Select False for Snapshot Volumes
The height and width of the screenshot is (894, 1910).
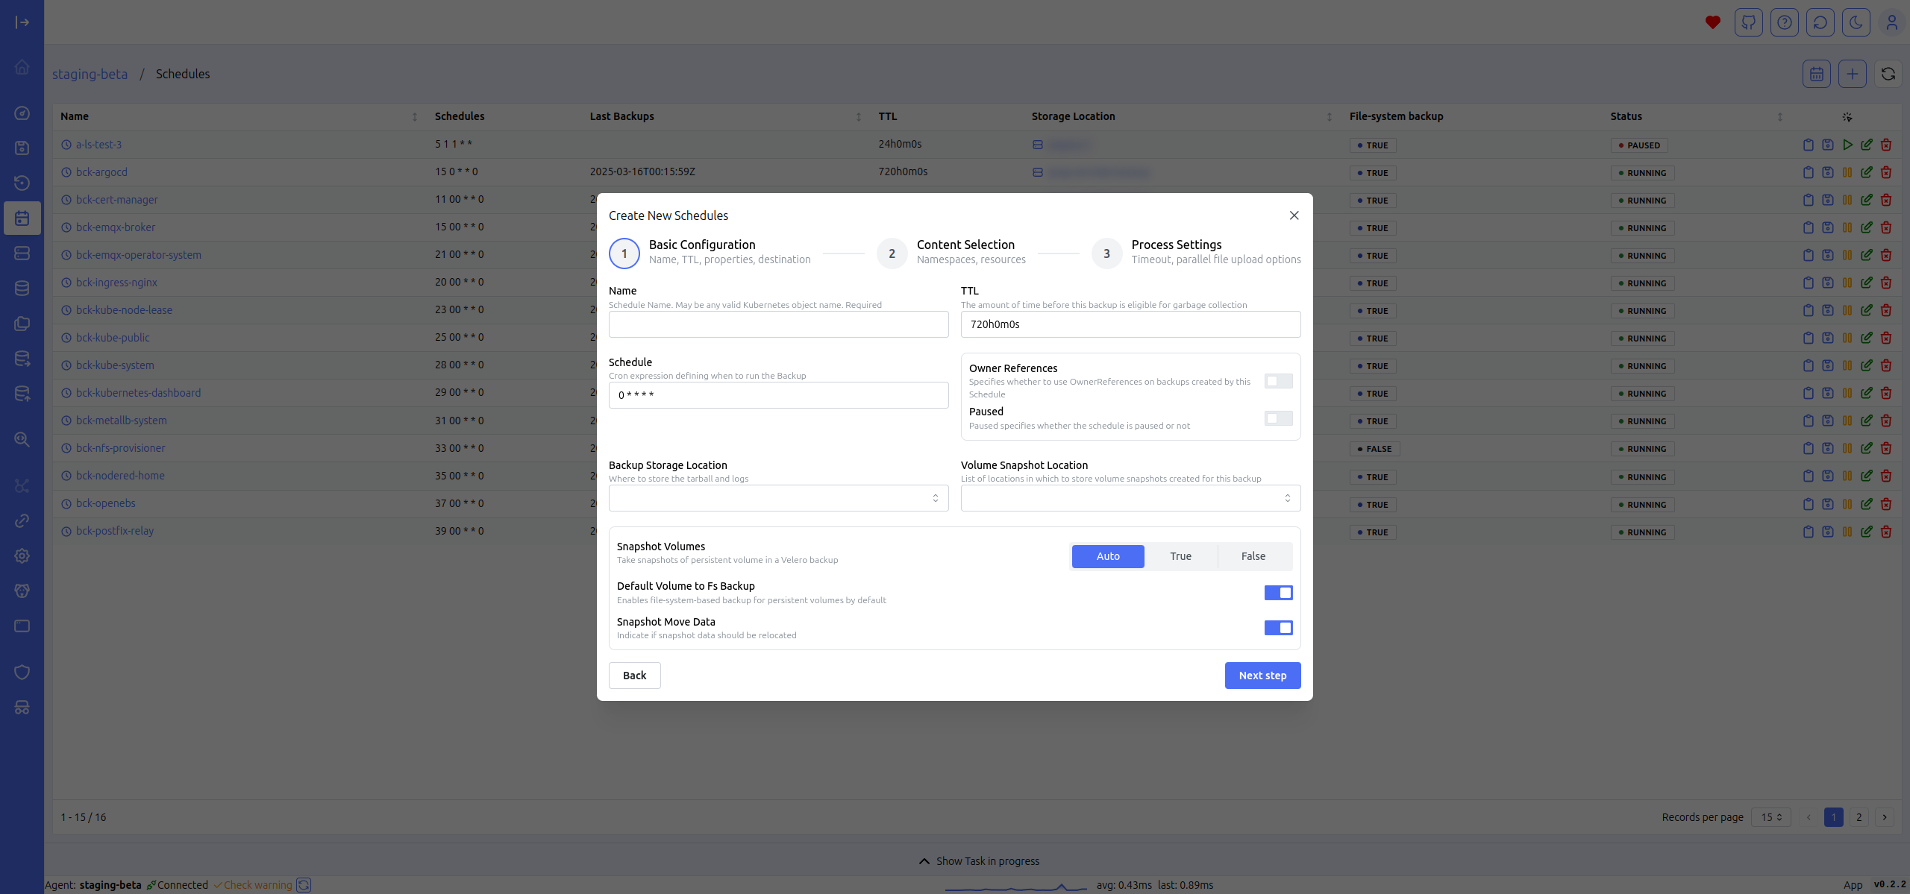click(1253, 556)
